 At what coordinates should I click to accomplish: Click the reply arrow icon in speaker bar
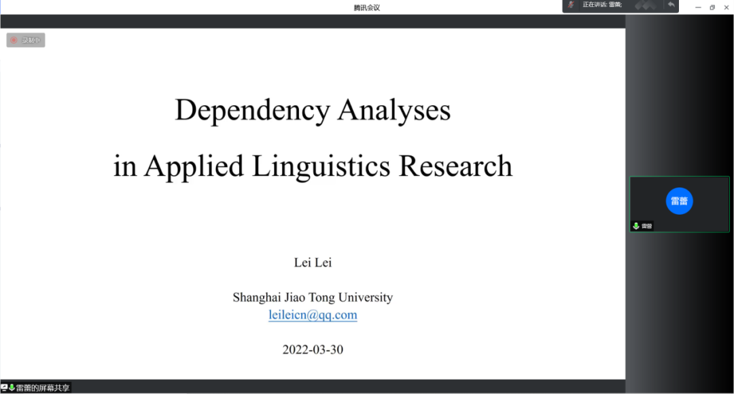coord(671,5)
